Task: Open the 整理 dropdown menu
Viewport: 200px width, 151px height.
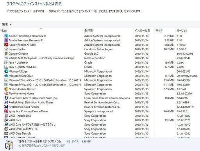Action: coord(7,24)
